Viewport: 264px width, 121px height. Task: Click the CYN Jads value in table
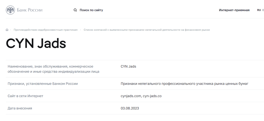tap(128, 66)
